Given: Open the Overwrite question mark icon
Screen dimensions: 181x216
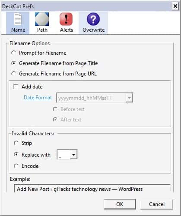Looking at the screenshot, I should (x=93, y=19).
